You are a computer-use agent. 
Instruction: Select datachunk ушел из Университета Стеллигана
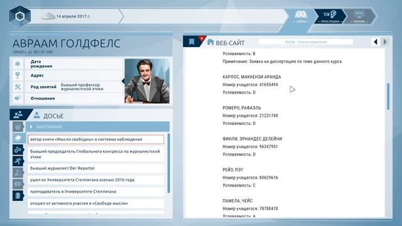95,180
